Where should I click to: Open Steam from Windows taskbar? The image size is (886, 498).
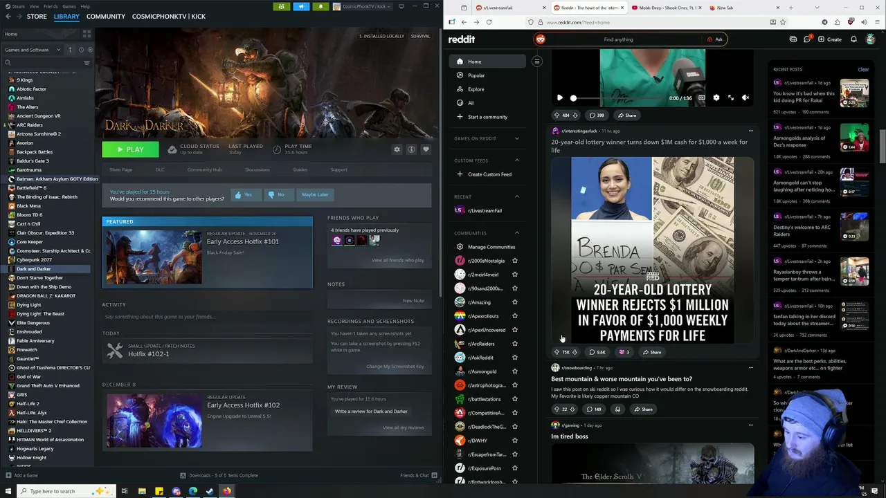[210, 491]
